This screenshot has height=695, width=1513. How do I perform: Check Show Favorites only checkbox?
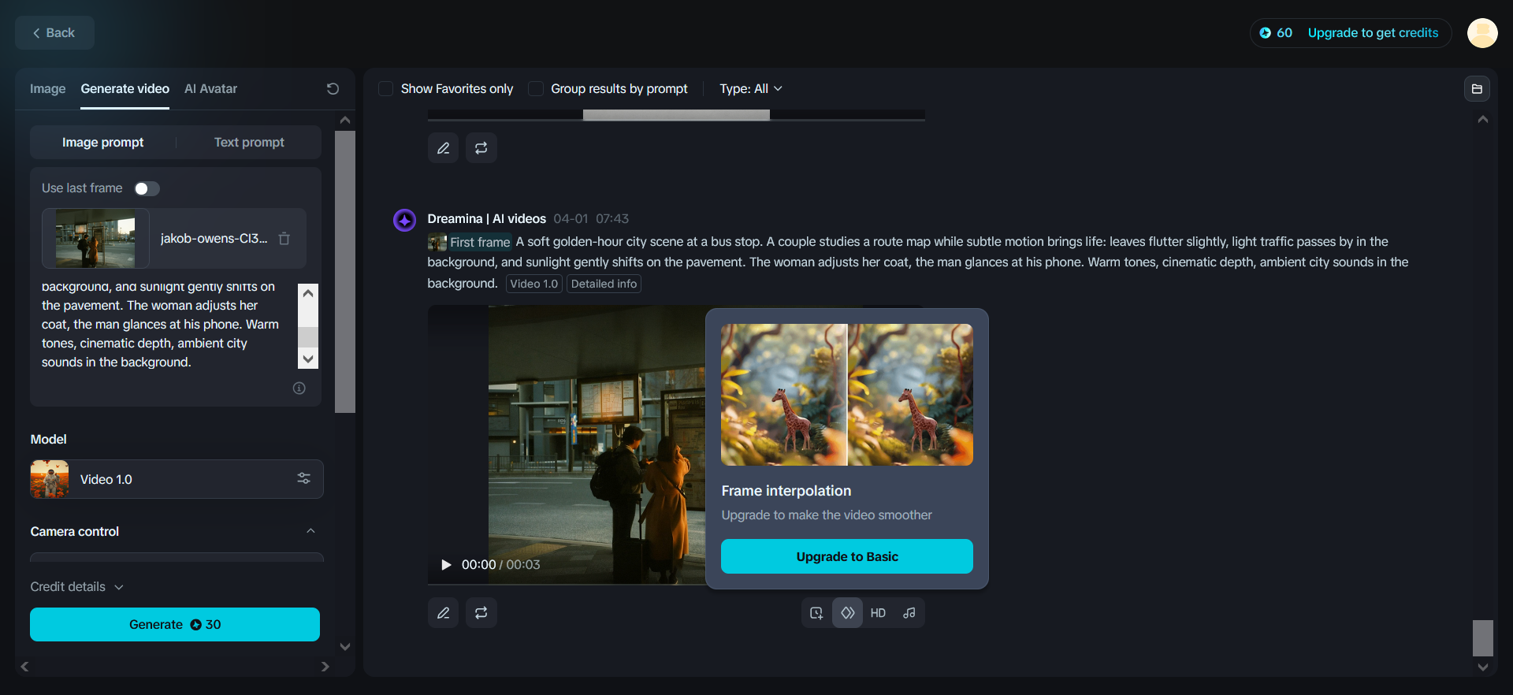(x=386, y=89)
